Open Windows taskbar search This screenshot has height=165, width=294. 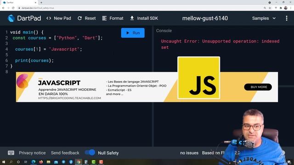(x=11, y=162)
